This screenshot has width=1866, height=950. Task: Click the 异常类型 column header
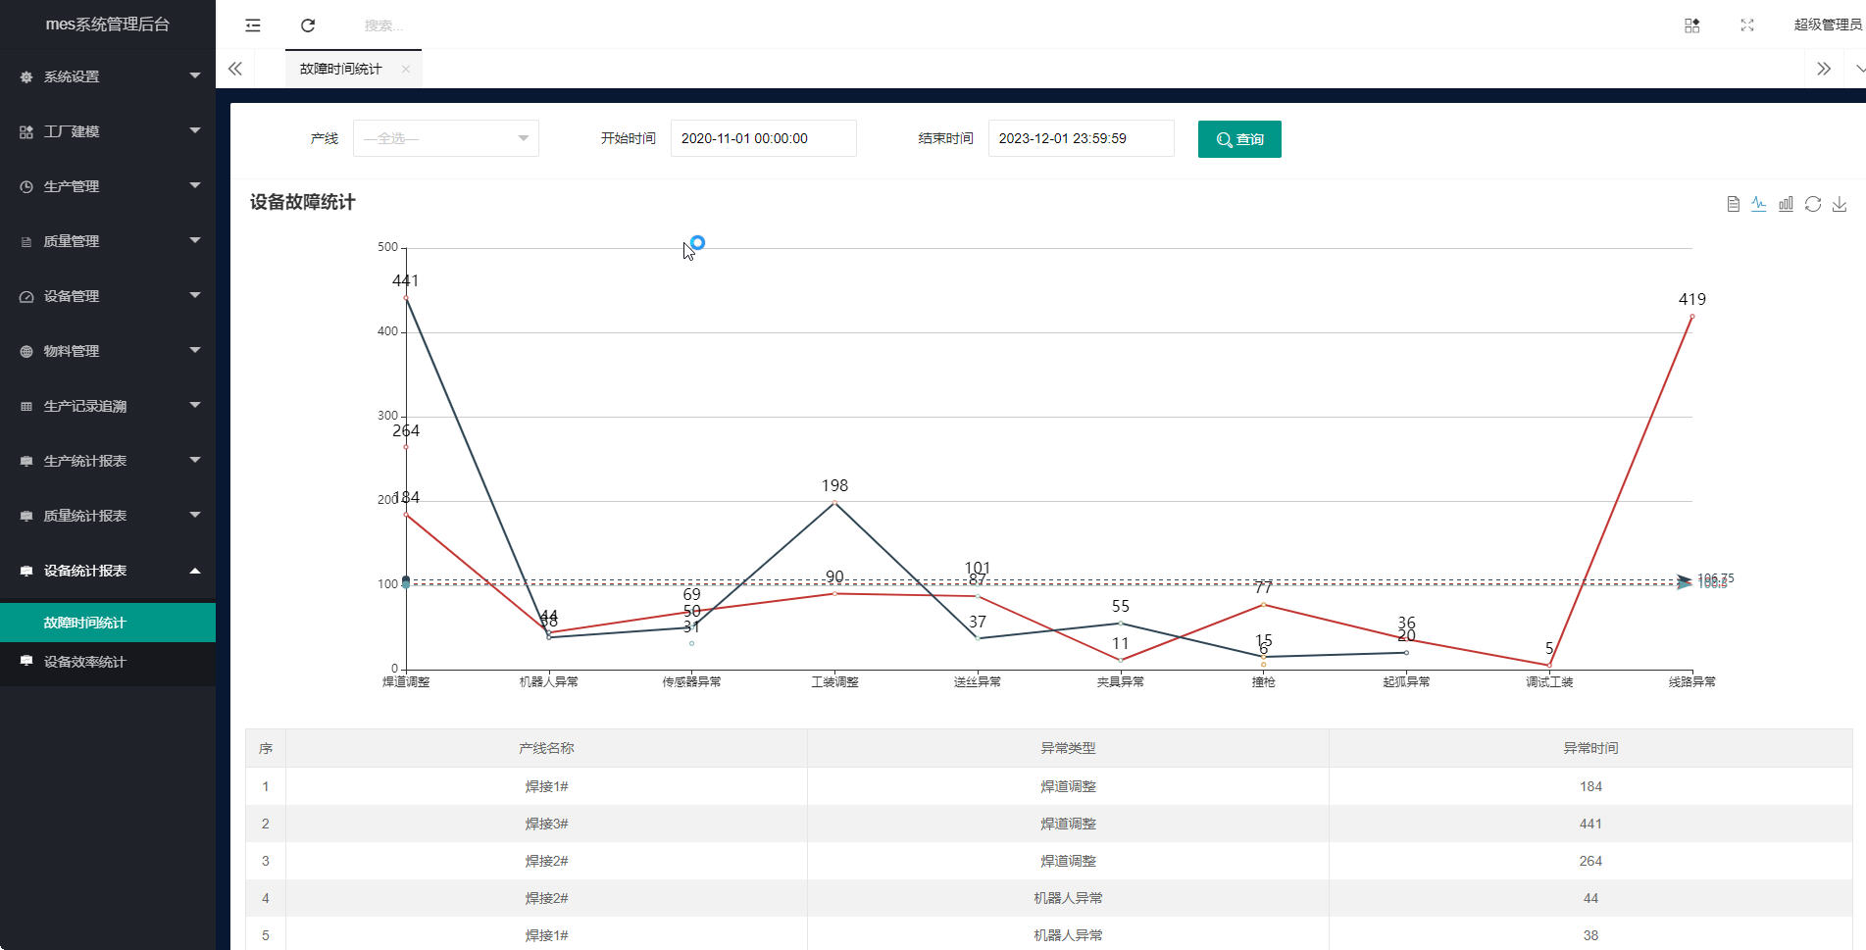coord(1068,748)
